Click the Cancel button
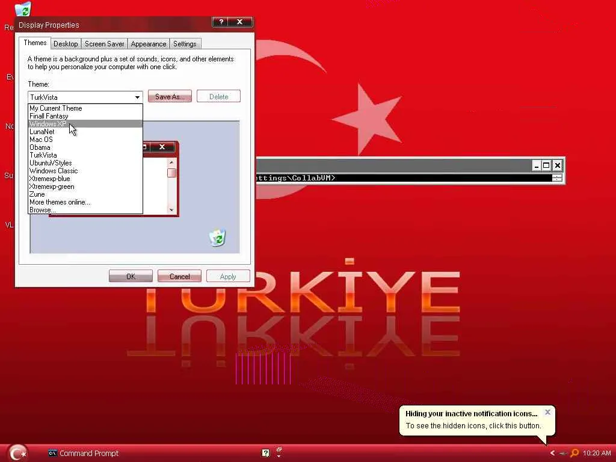The height and width of the screenshot is (462, 616). (x=179, y=276)
